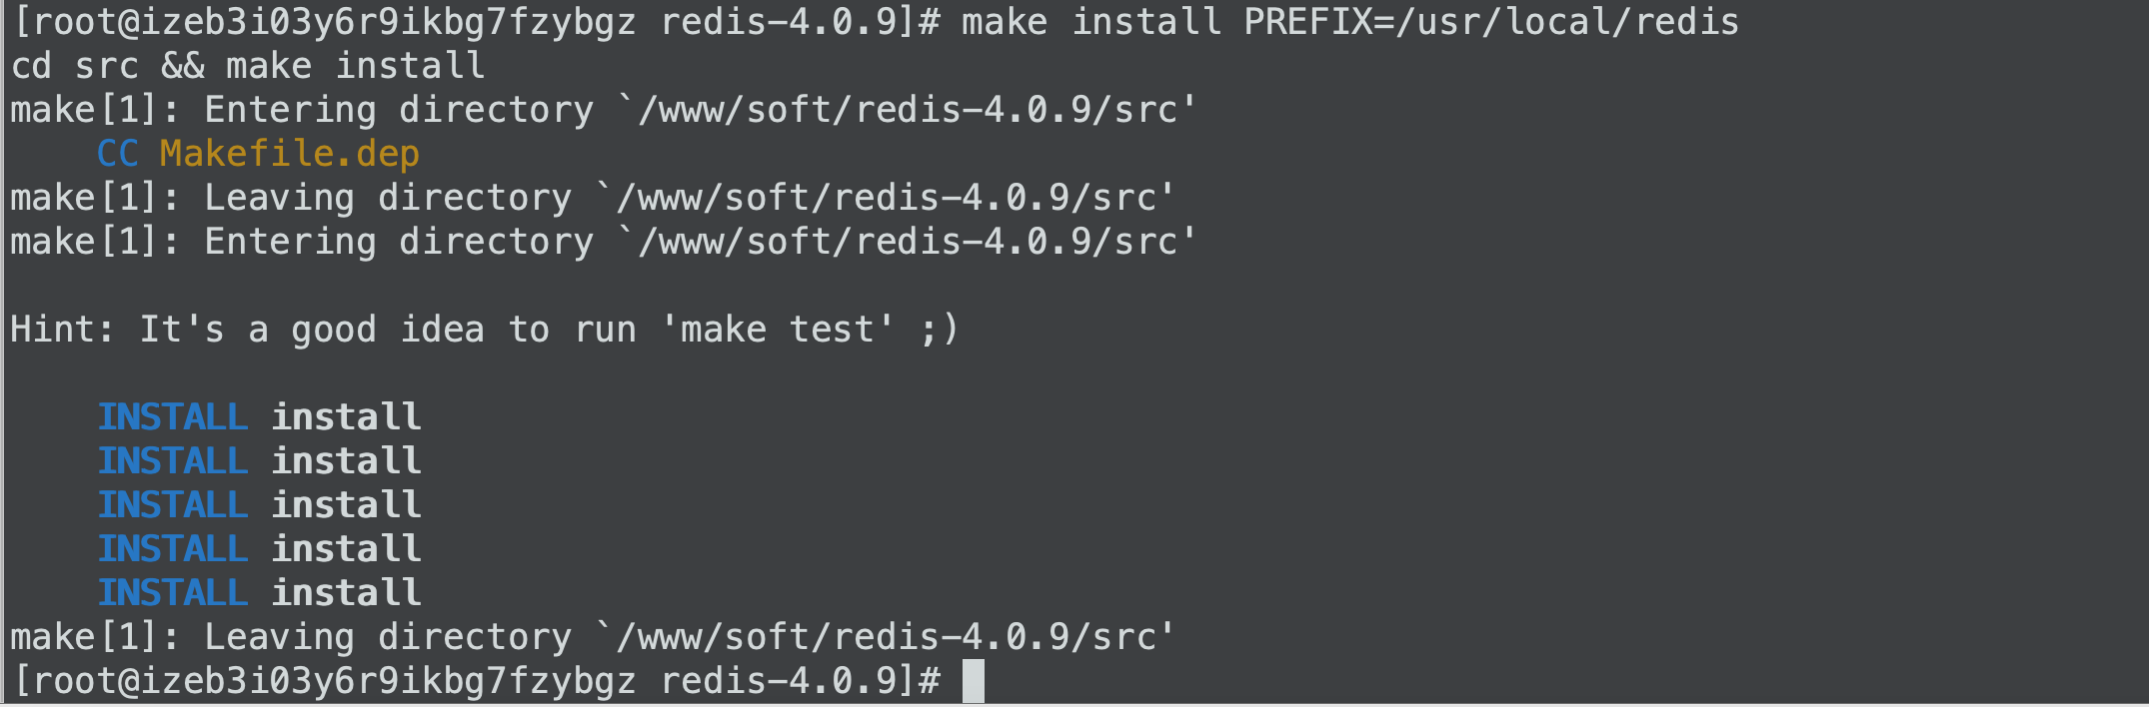Click the make install PREFIX command text
Image resolution: width=2149 pixels, height=707 pixels.
point(1350,22)
